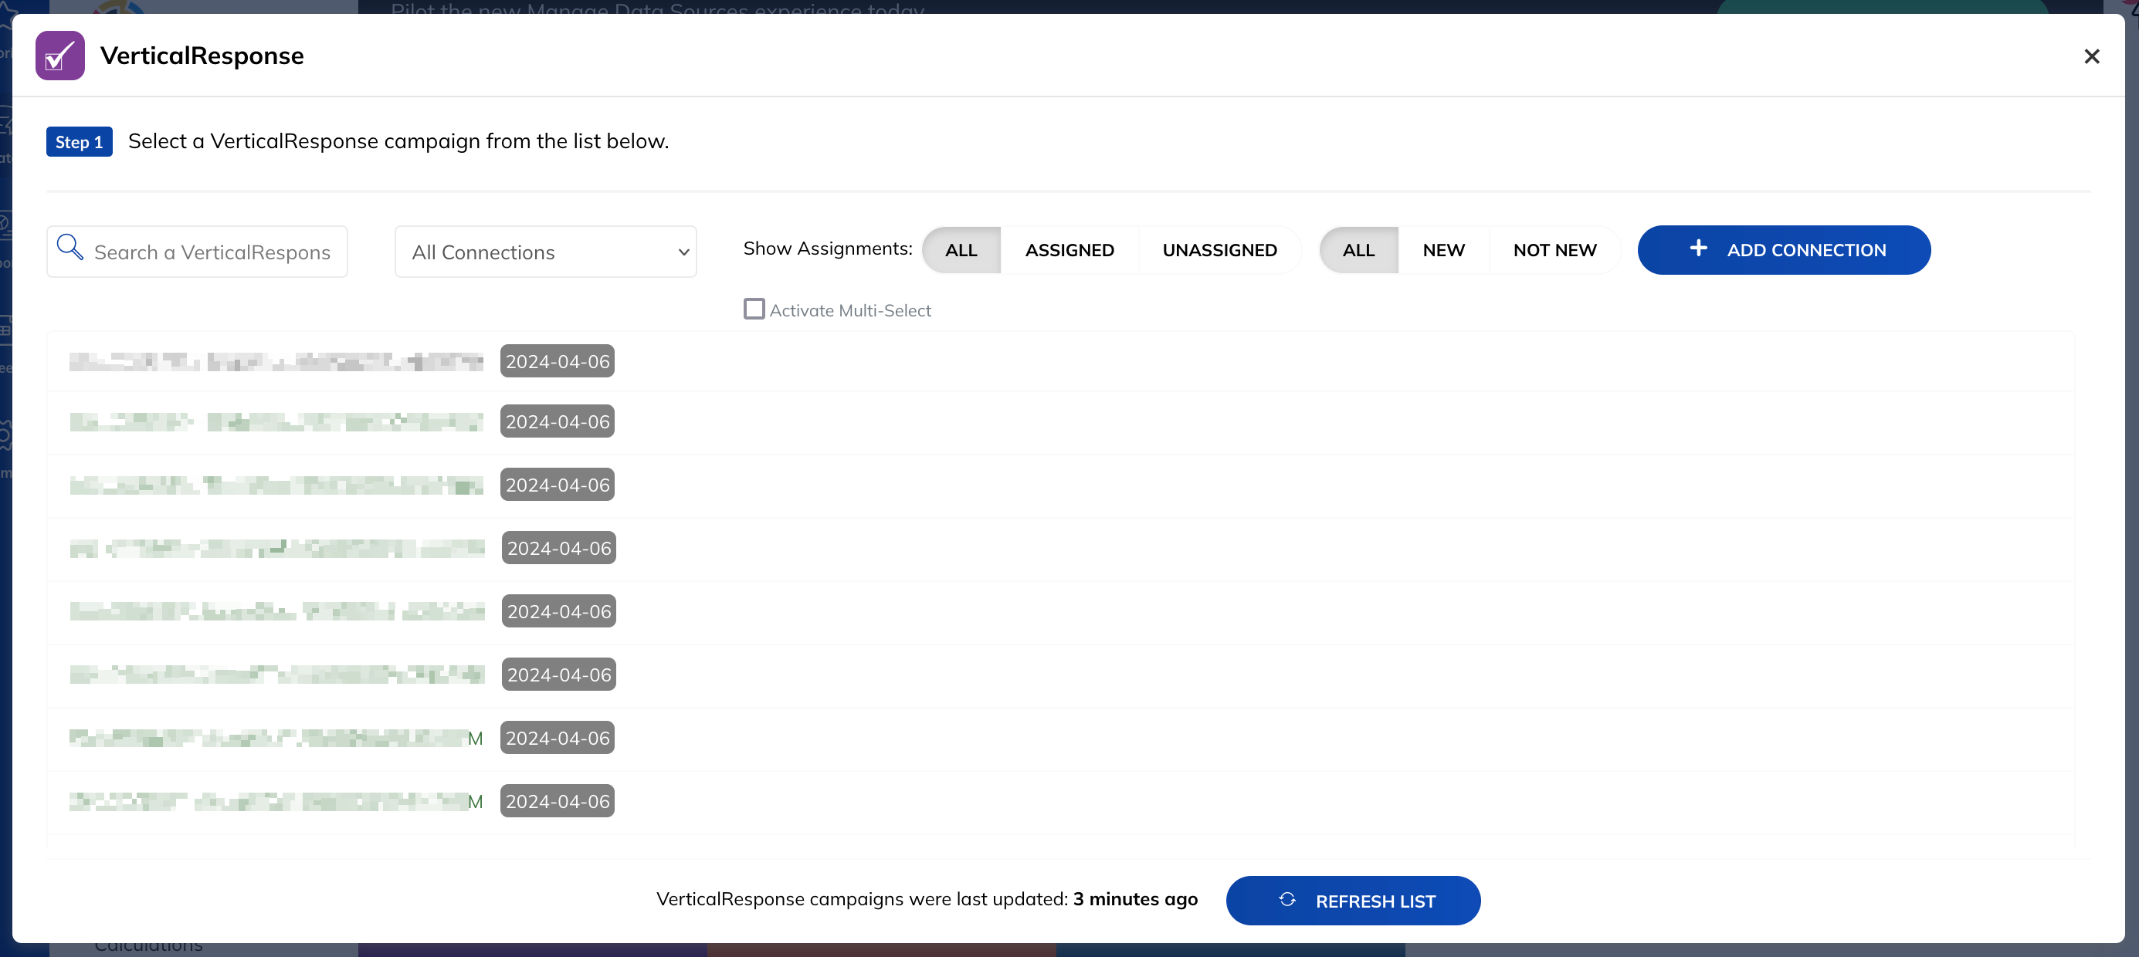This screenshot has height=957, width=2139.
Task: Select the sixth campaign in the list
Action: 1060,675
